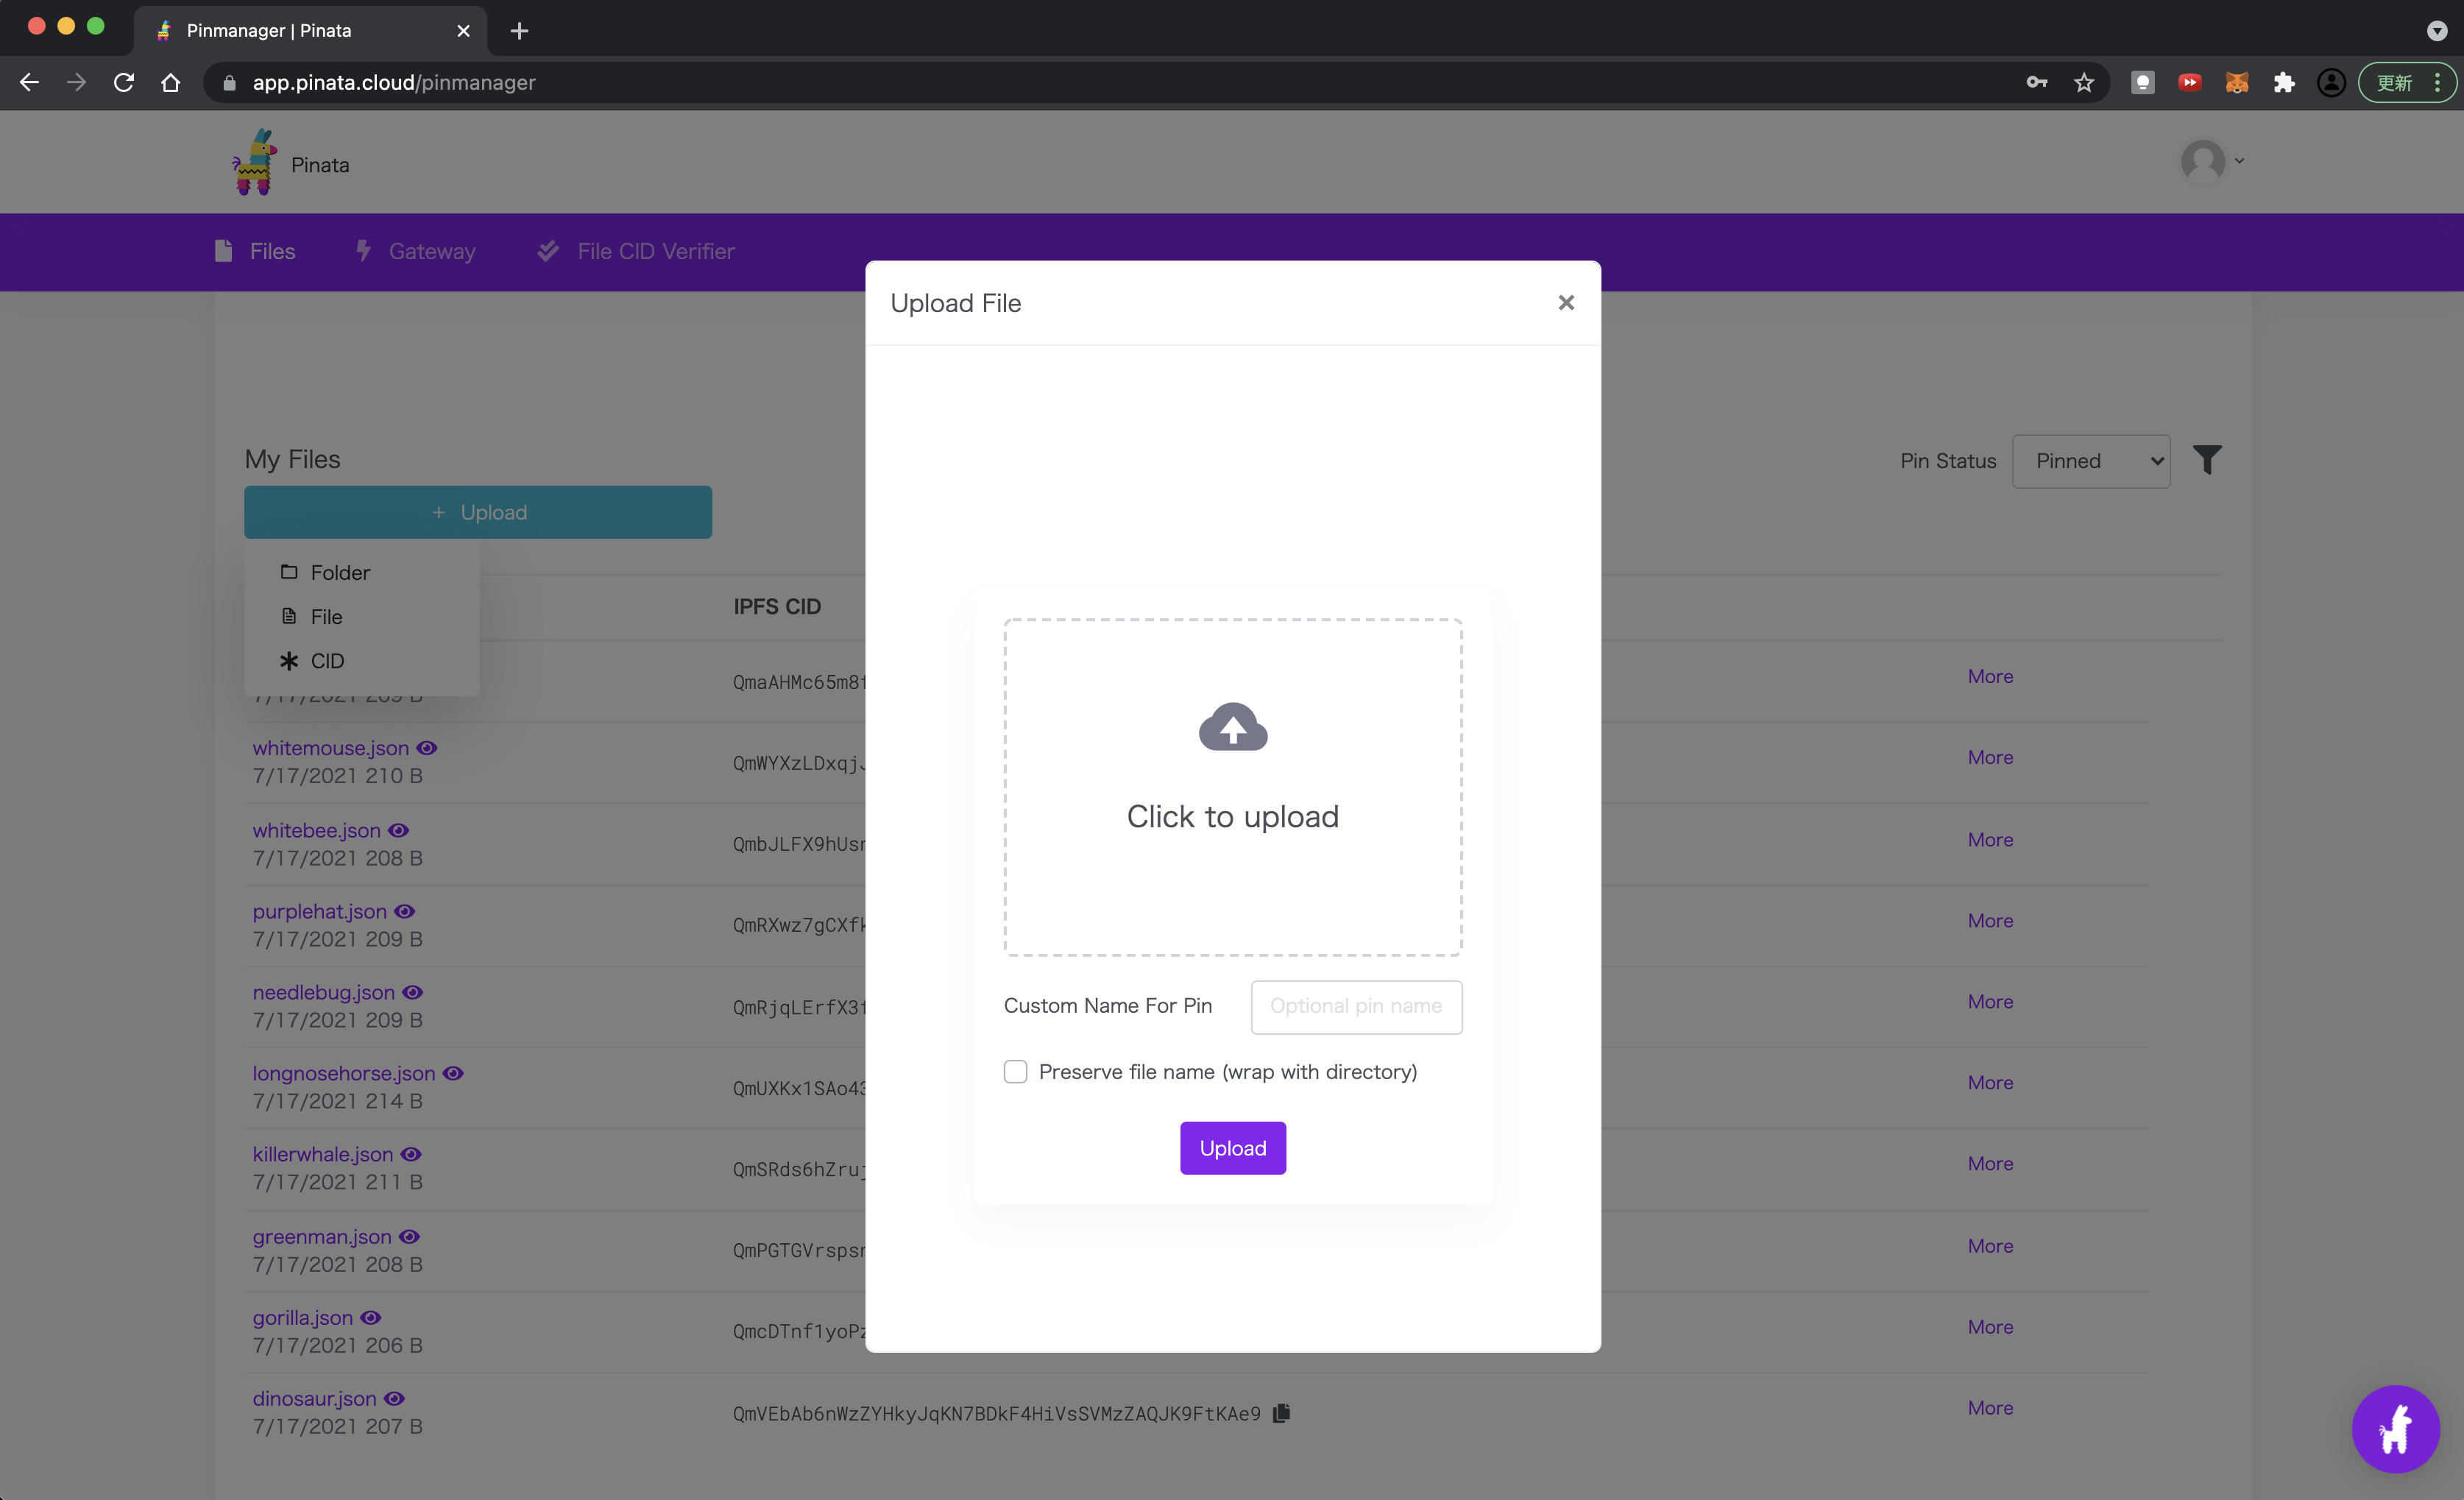Open the Extensions puzzle icon
2464x1500 pixels.
(2284, 82)
